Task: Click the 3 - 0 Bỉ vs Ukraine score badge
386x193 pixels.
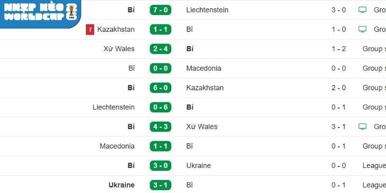Action: [162, 165]
